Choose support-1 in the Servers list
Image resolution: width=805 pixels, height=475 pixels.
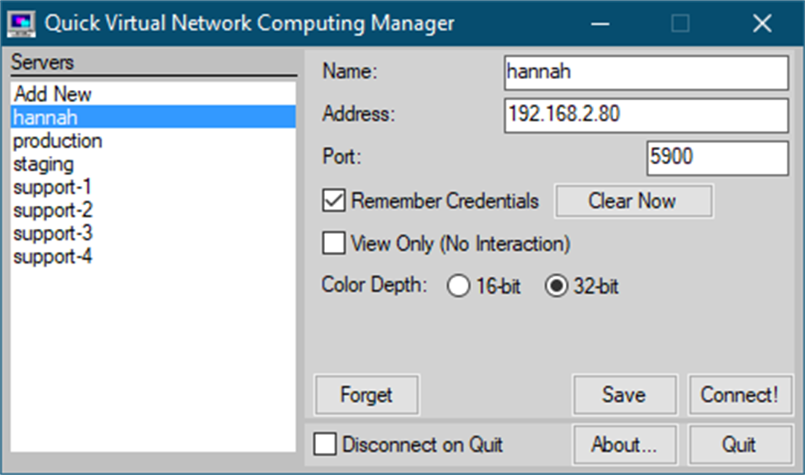pos(53,187)
